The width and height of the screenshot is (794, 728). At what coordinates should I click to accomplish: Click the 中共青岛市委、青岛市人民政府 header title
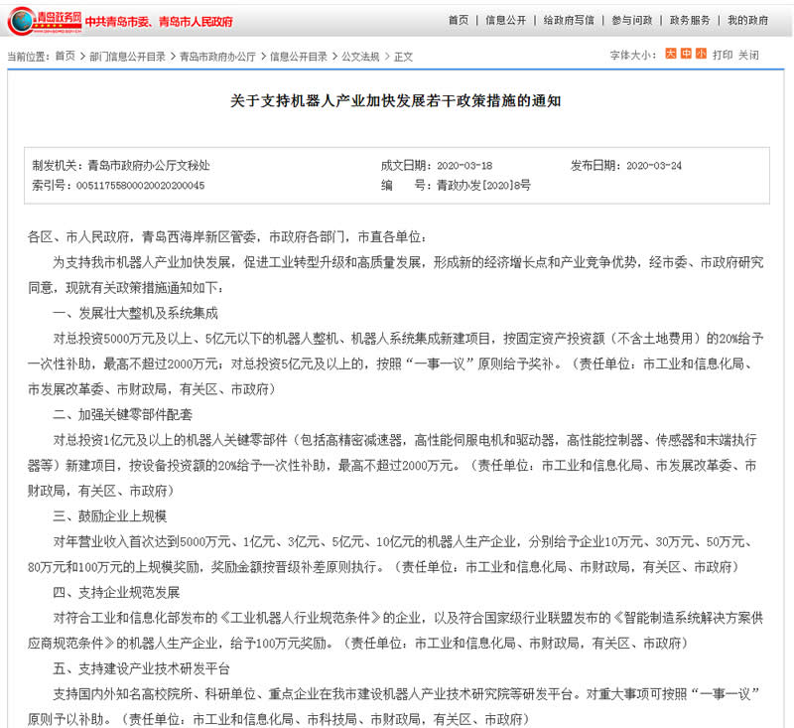click(159, 21)
